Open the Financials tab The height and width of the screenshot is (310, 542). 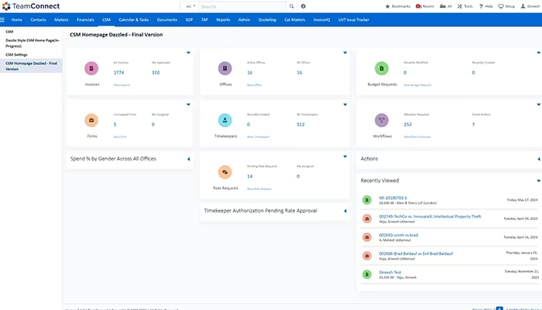pos(85,19)
